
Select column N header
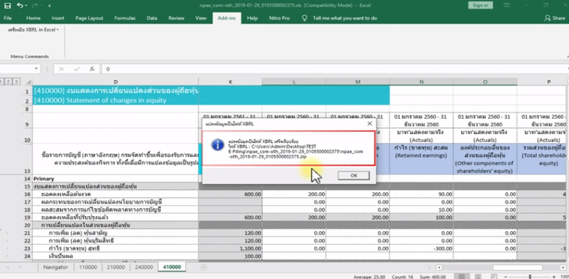(x=422, y=82)
